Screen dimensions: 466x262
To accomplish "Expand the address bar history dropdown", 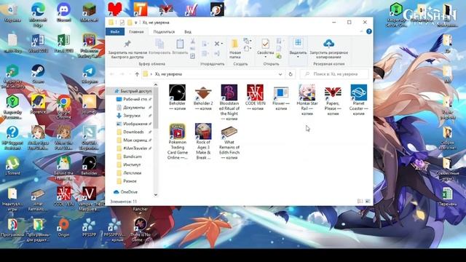I will click(280, 74).
